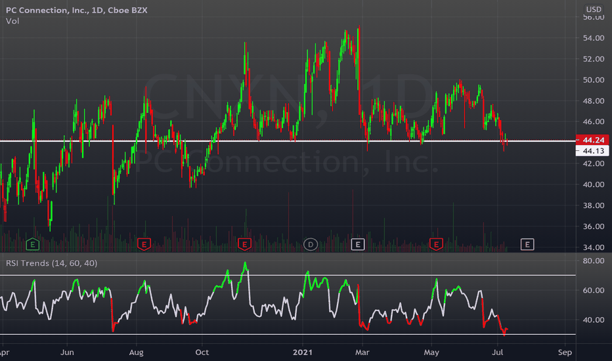612x361 pixels.
Task: Click the Mar time axis label
Action: tap(362, 352)
